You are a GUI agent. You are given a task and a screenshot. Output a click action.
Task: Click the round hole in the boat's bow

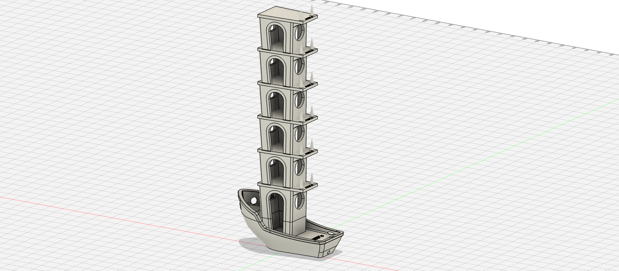coord(254,201)
